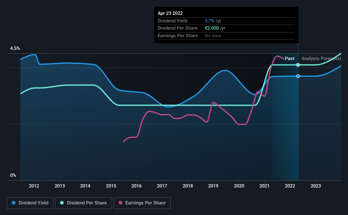Click the €2.000 dividend per share value
Screen dimensions: 348x215
point(212,28)
